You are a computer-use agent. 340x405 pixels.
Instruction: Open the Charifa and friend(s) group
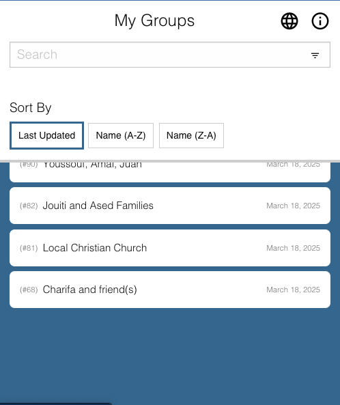[170, 290]
